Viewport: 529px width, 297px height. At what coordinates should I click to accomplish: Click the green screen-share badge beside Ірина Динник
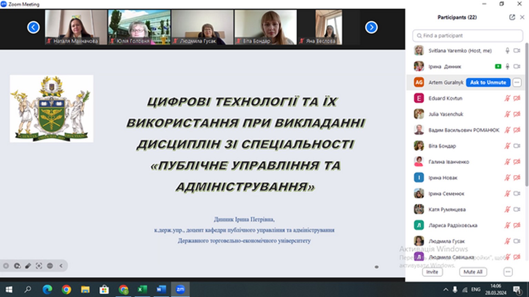(x=498, y=66)
